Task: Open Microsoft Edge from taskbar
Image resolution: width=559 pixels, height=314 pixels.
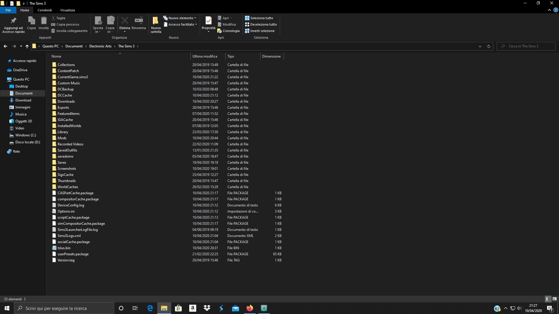Action: [150, 308]
